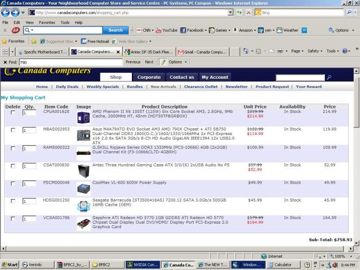Open the CNN toolbar shortcut
The height and width of the screenshot is (270, 360).
[145, 30]
